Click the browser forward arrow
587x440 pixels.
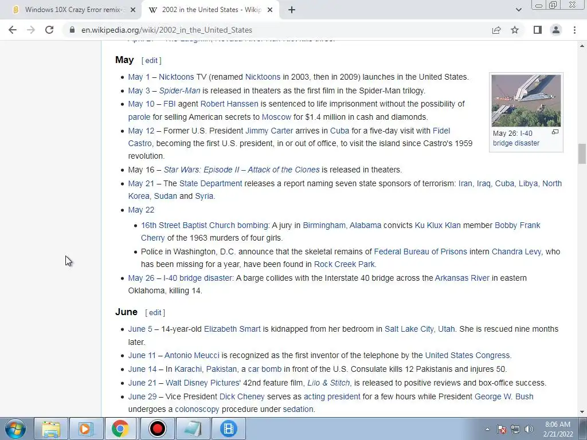(31, 30)
